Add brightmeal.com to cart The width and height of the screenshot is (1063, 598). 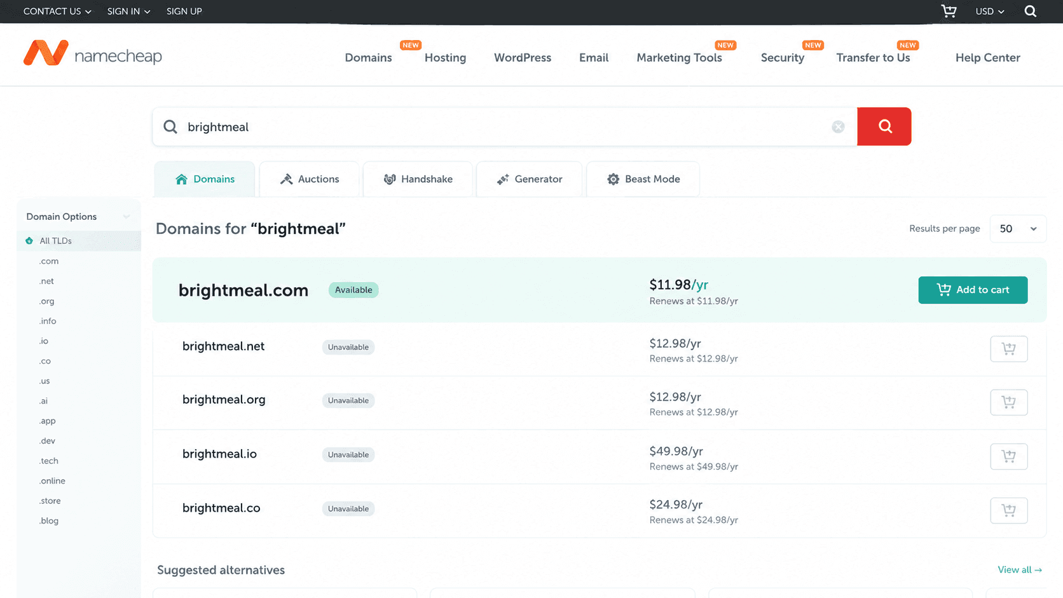973,290
